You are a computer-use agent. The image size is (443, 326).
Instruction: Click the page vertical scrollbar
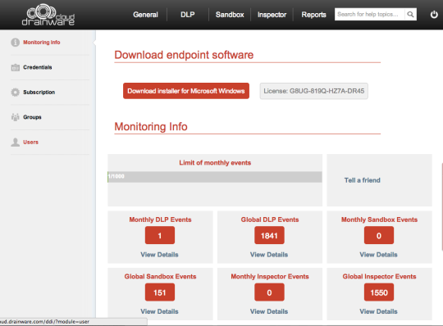(441, 206)
